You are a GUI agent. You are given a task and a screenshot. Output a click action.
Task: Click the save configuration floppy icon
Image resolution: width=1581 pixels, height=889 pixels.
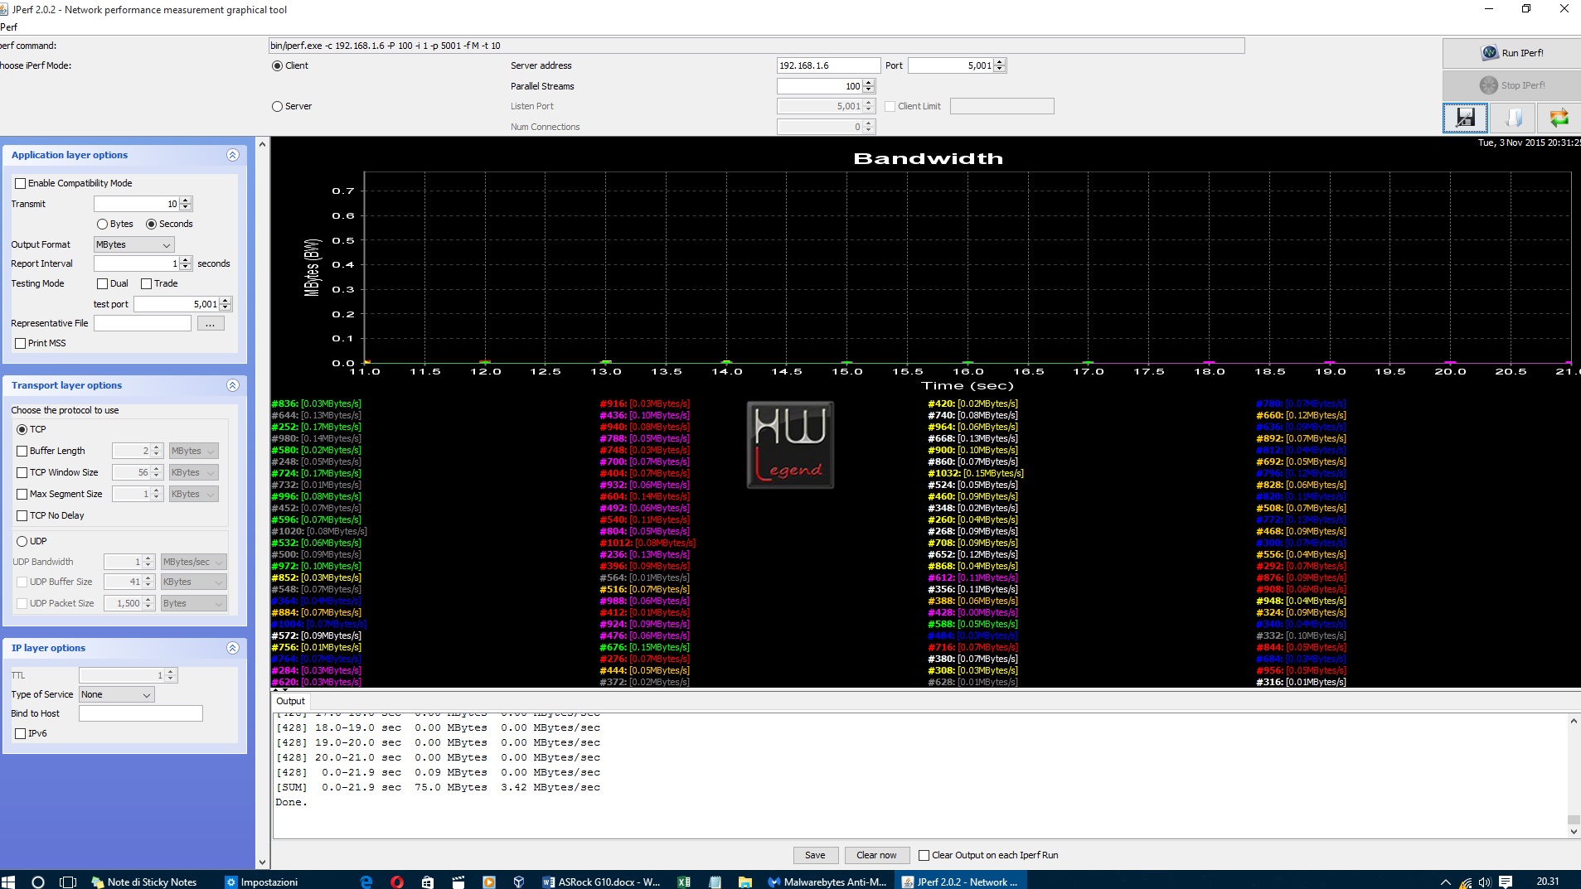coord(1465,118)
